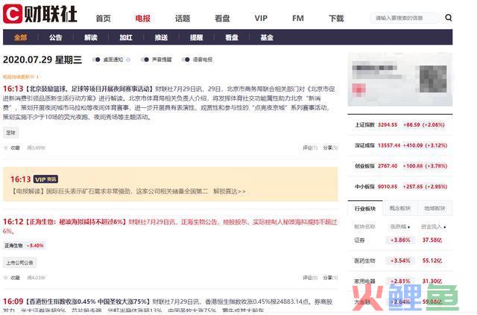Switch to 行业板块 tab
Image resolution: width=477 pixels, height=315 pixels.
click(365, 209)
